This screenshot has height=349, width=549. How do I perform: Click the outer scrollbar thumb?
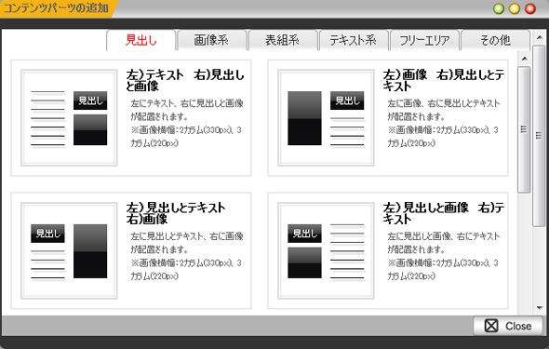tap(539, 136)
